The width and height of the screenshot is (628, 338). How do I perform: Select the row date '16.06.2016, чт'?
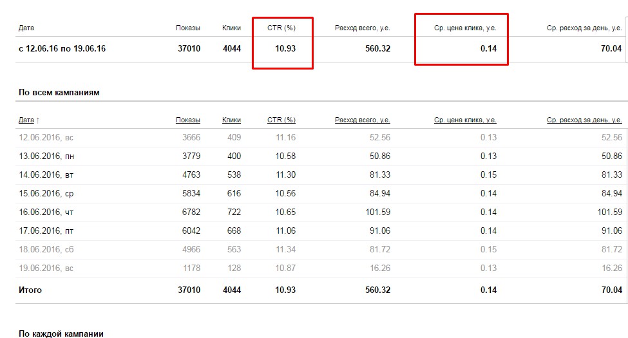(x=46, y=212)
